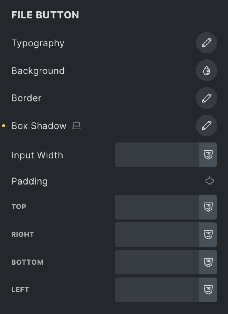Click CSS variable icon for Top padding
228x314 pixels.
pyautogui.click(x=208, y=207)
